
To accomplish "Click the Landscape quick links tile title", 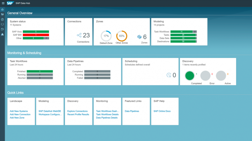I will (x=16, y=101).
